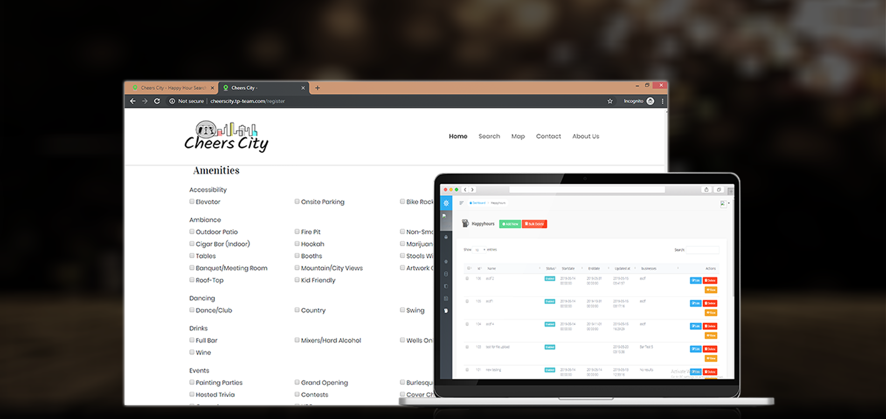Screen dimensions: 886x419
Task: Sort by businesses column
Action: (x=649, y=269)
